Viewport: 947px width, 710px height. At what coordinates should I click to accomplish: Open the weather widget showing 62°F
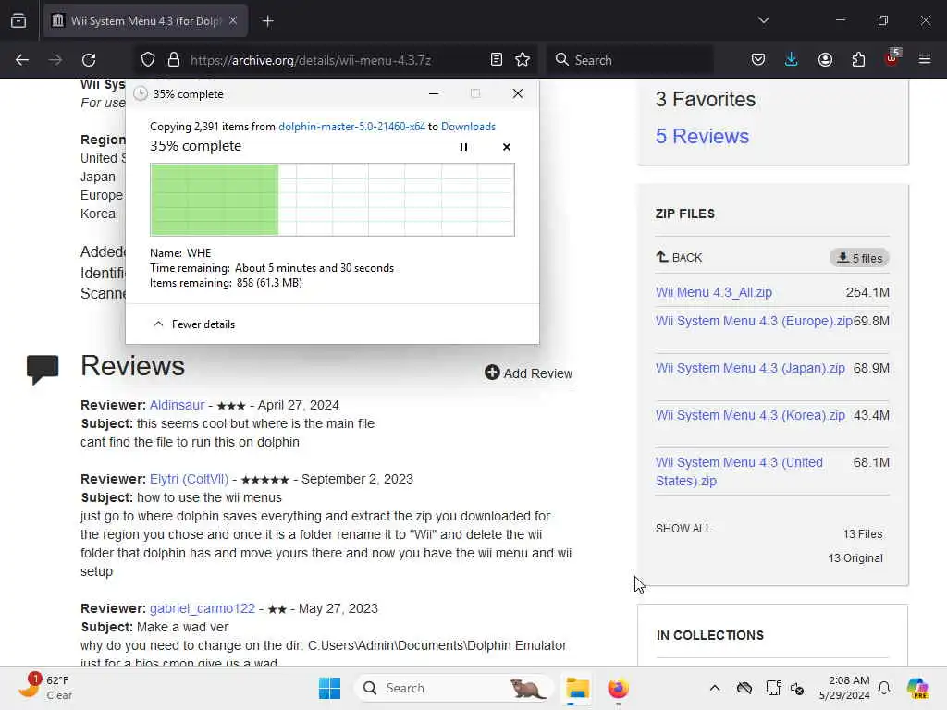(47, 687)
